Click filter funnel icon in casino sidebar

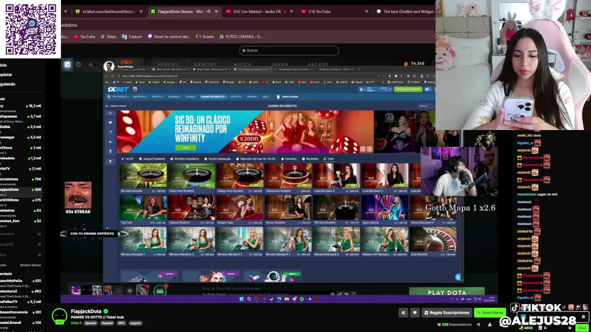[x=110, y=161]
